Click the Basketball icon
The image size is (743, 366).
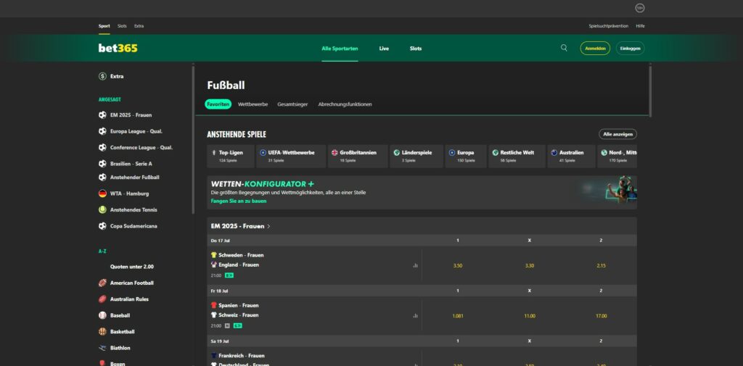tap(102, 331)
